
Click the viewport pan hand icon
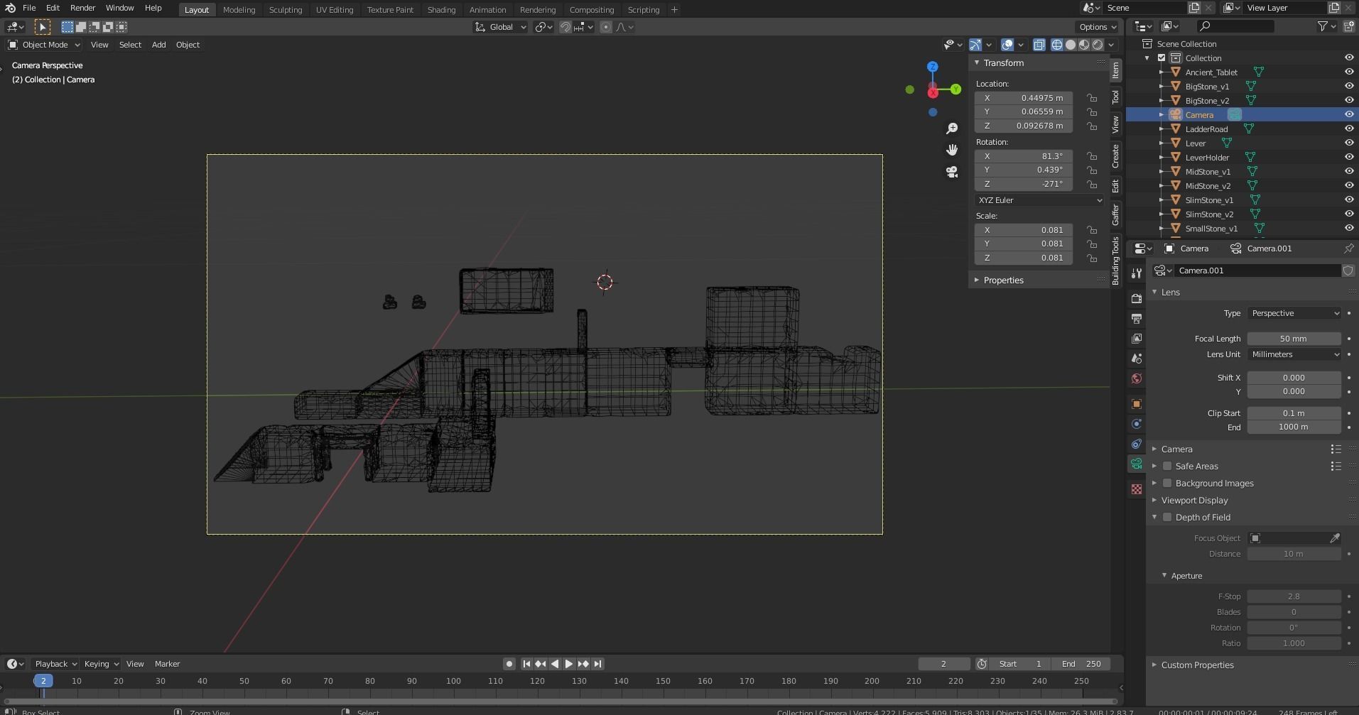click(x=952, y=150)
